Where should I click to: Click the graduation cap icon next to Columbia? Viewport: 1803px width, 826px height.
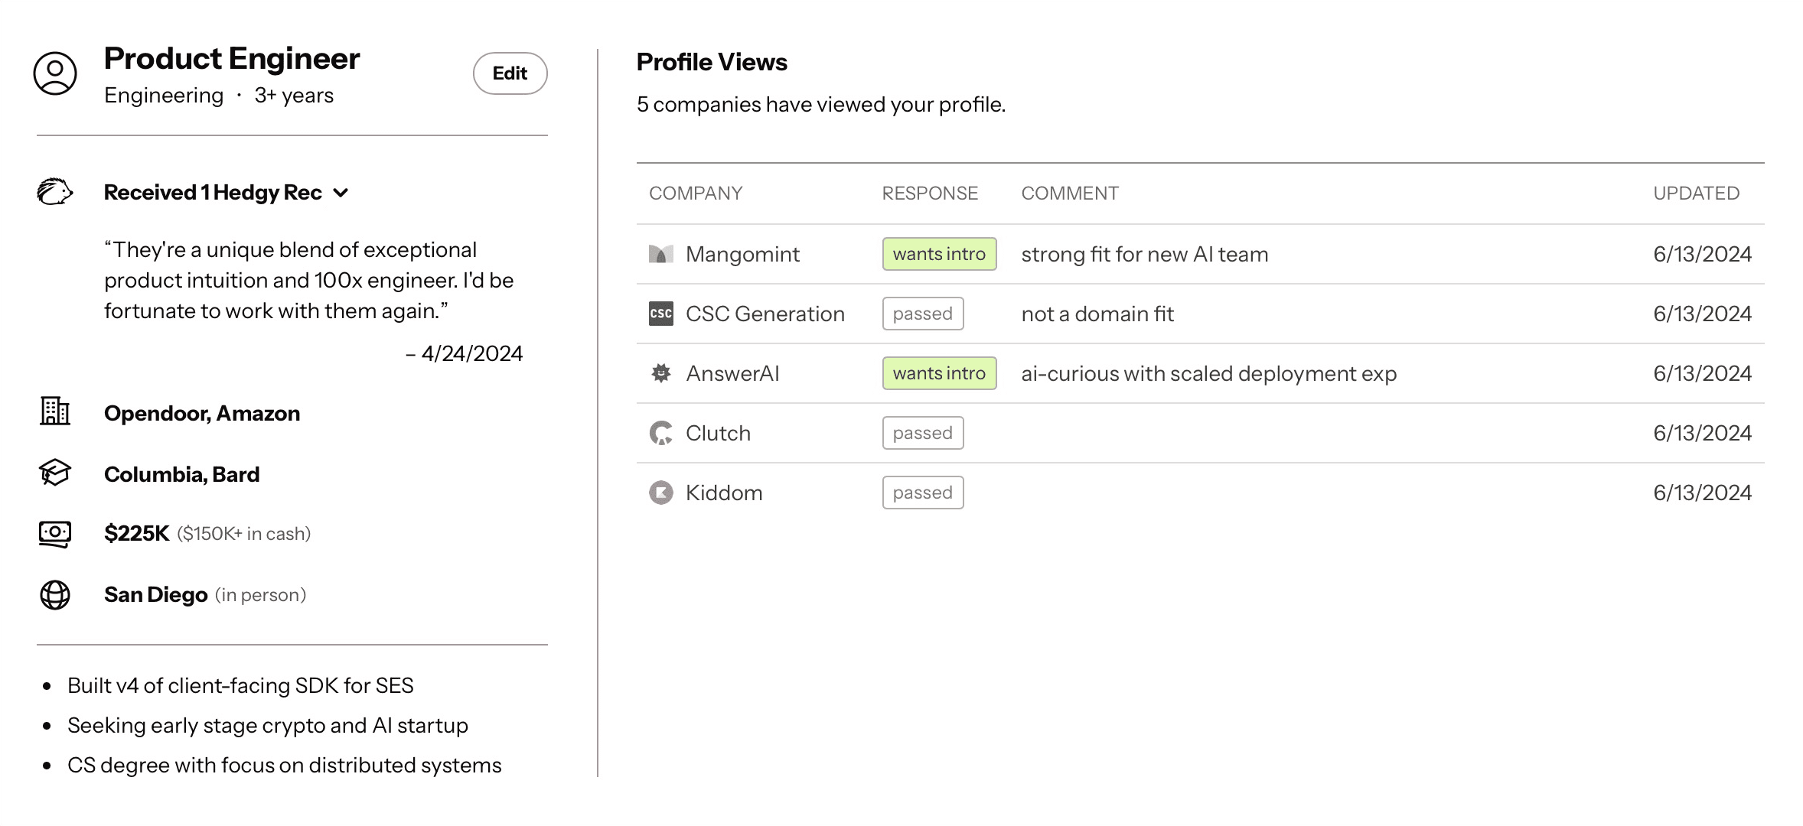pyautogui.click(x=55, y=472)
